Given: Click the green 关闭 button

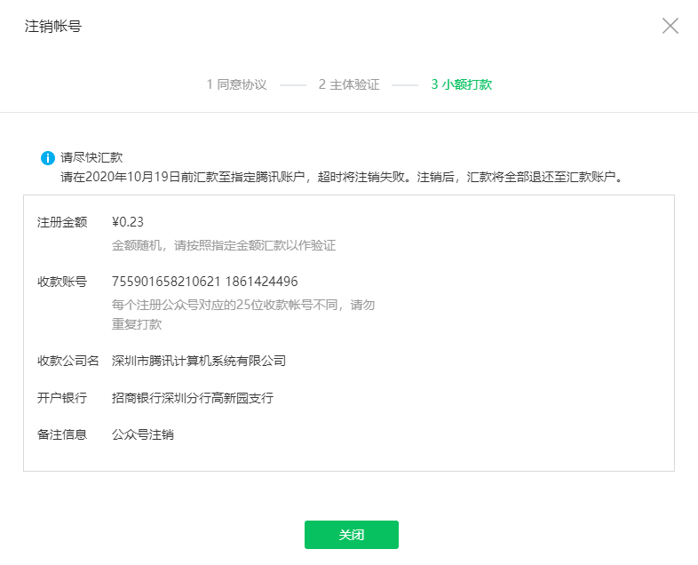Looking at the screenshot, I should 352,534.
